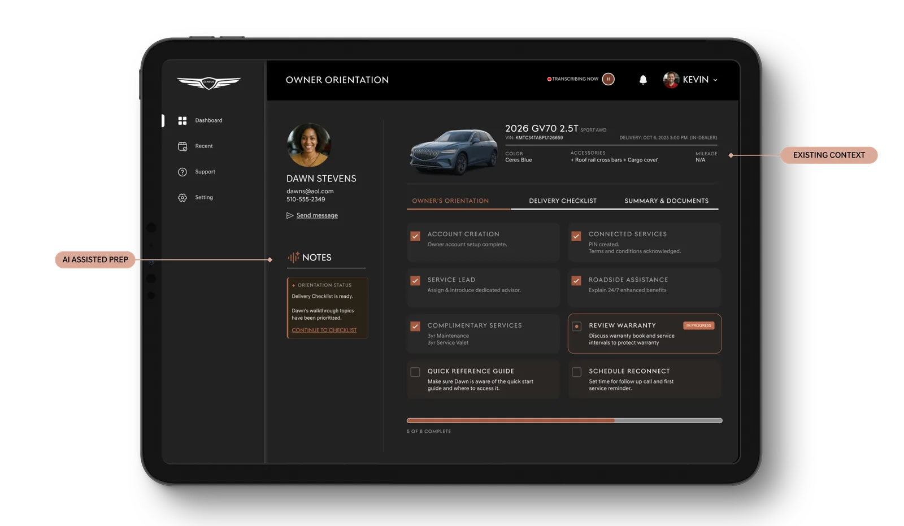The width and height of the screenshot is (904, 526).
Task: Switch to Delivery Checklist tab
Action: tap(563, 201)
